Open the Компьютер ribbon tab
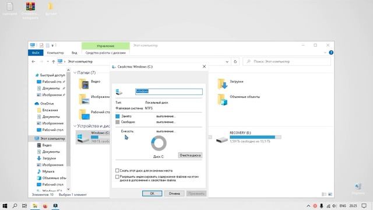 [55, 52]
